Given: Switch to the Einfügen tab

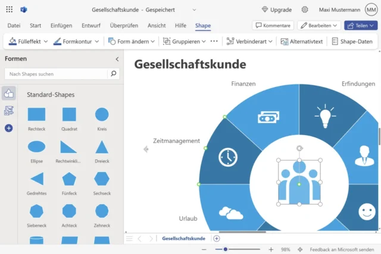Looking at the screenshot, I should (61, 26).
